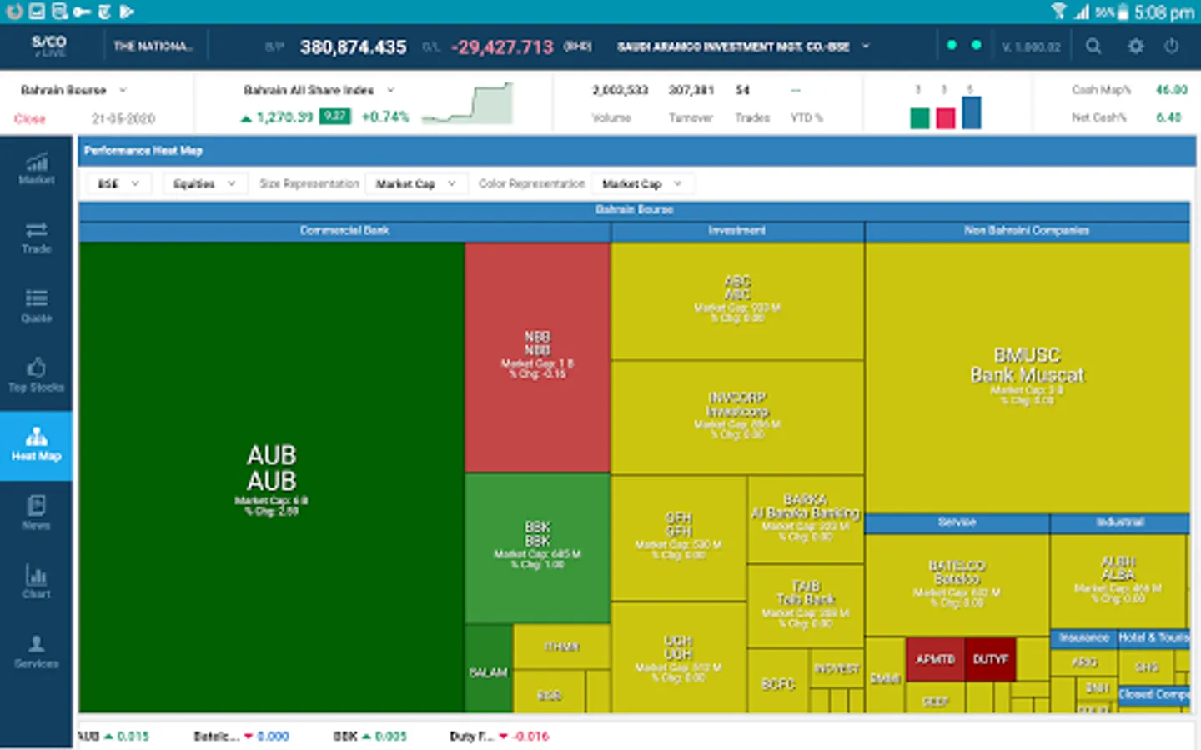Click Duty Free -0.016 in ticker
1201x750 pixels.
500,737
